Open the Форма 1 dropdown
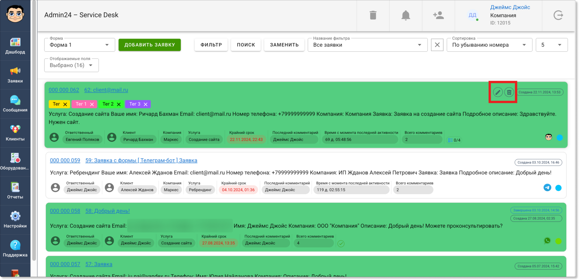The width and height of the screenshot is (579, 280). 80,45
